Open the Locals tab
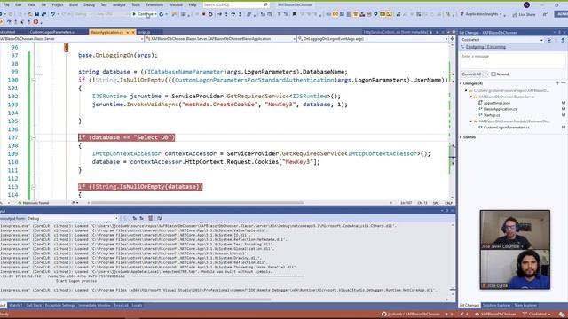 click(x=137, y=305)
